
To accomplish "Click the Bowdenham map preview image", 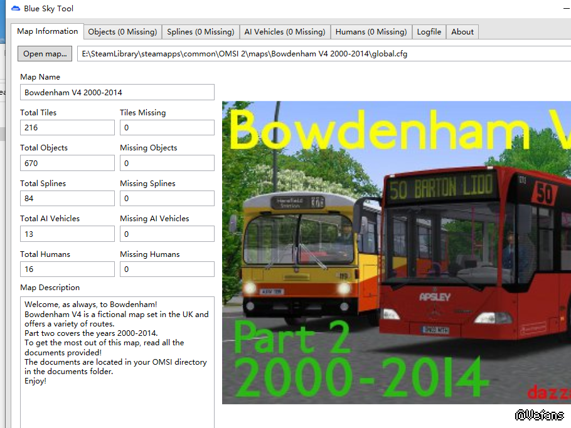I will tap(397, 253).
